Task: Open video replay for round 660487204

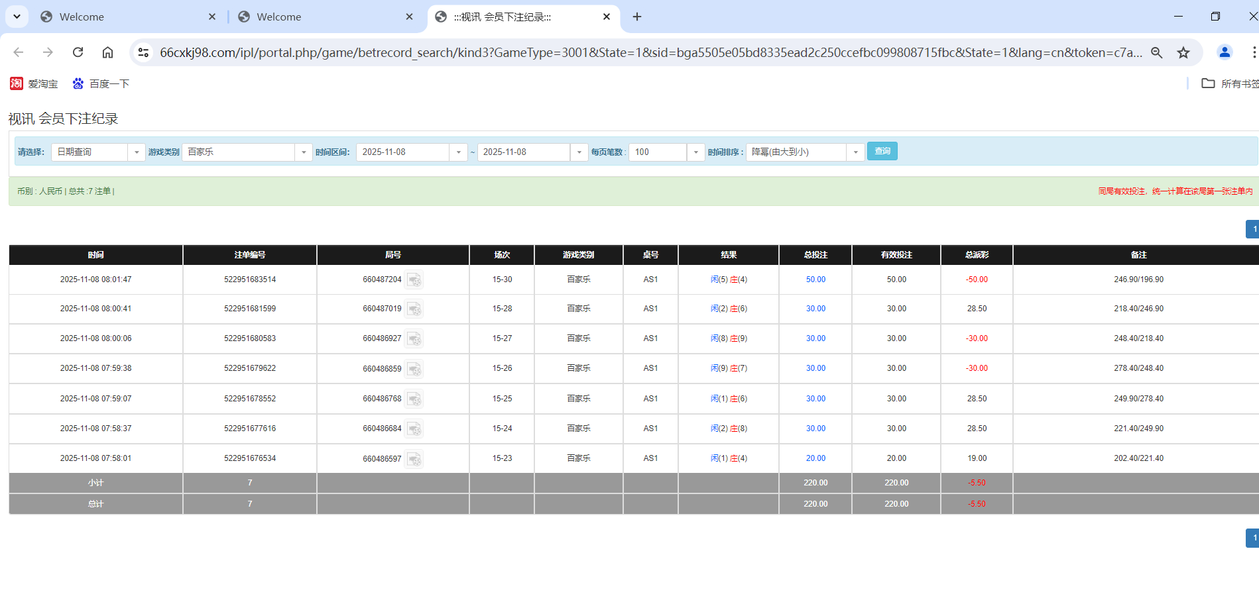Action: (x=415, y=279)
